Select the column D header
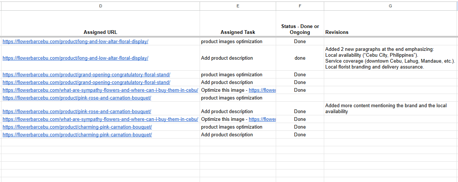 (101, 6)
